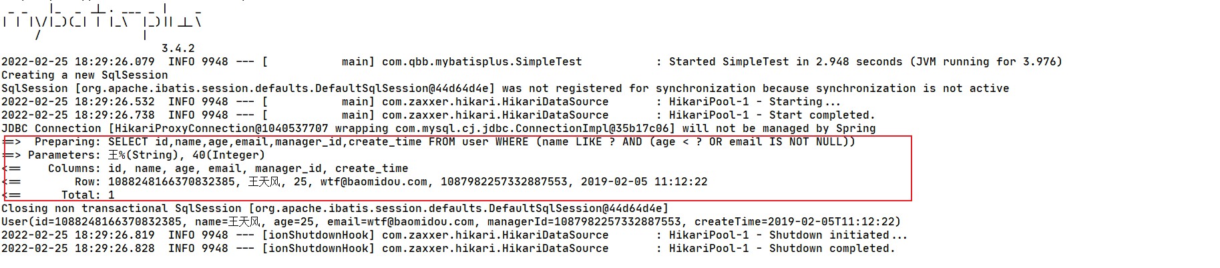The image size is (1220, 268).
Task: Click the MyBatis-Plus ASCII art banner
Action: pos(100,21)
